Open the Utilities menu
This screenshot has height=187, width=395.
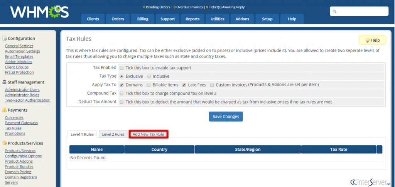click(218, 19)
